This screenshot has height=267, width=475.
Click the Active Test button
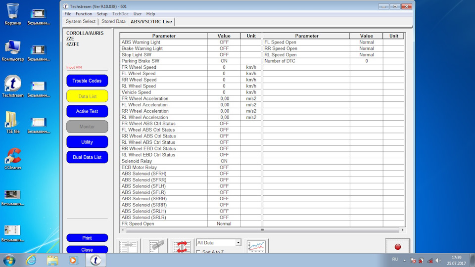[x=87, y=111]
